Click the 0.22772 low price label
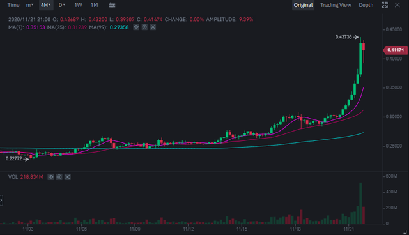 [14, 158]
